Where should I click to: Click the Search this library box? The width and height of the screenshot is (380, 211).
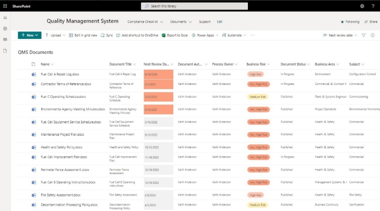(194, 6)
